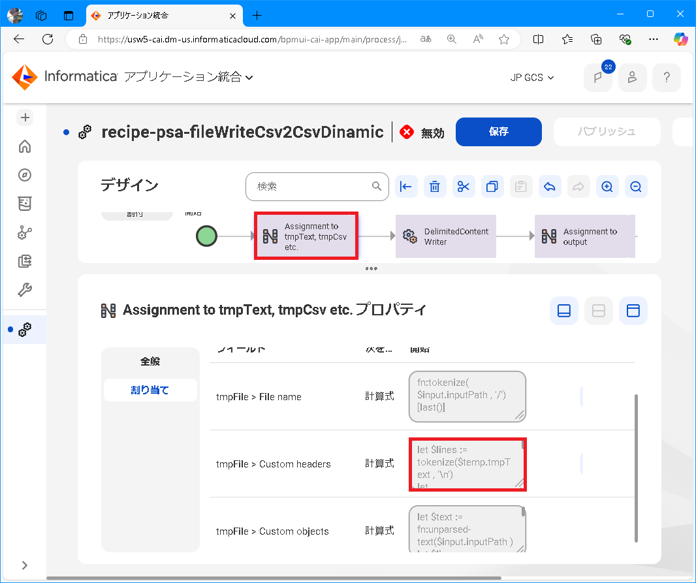
Task: Open notifications flag with 22 badge
Action: tap(598, 78)
